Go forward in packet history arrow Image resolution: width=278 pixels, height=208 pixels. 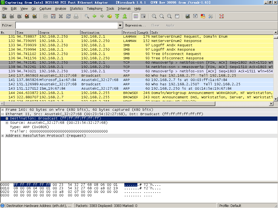point(102,17)
